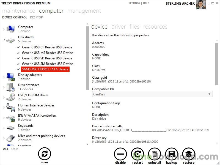
Task: Click device list scroll down arrow
Action: pos(87,144)
